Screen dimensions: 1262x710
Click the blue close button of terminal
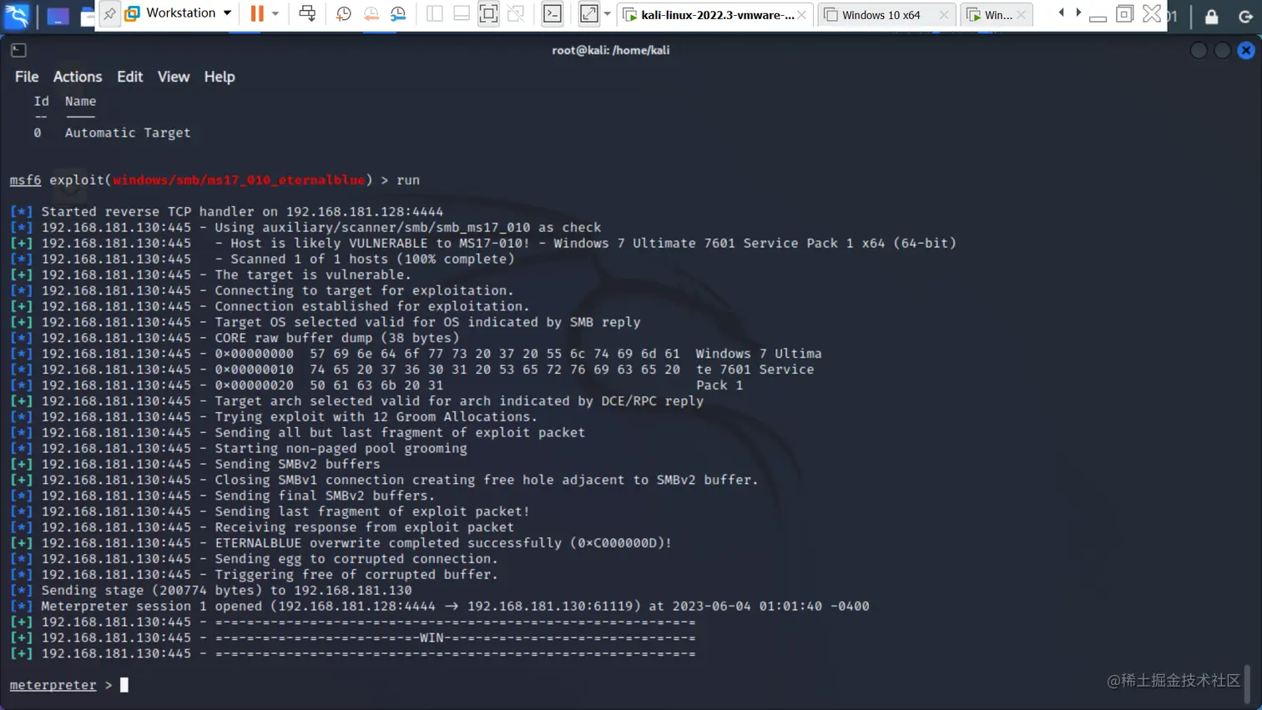point(1246,51)
